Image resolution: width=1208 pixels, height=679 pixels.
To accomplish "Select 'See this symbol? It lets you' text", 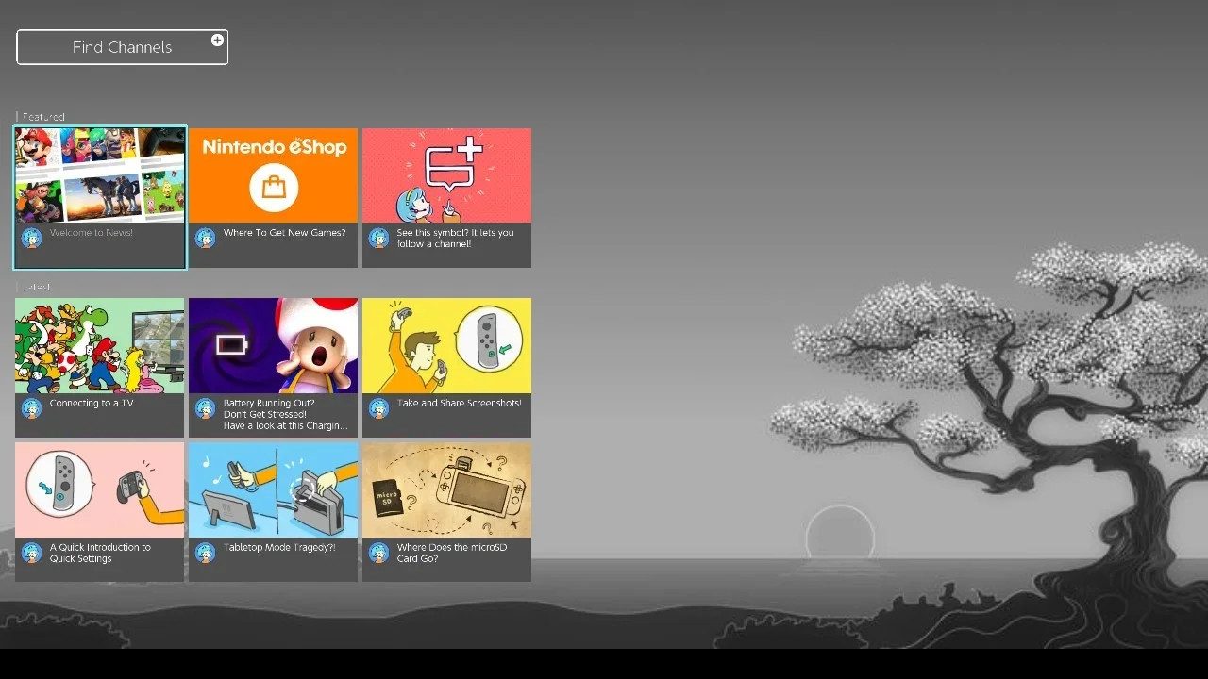I will point(455,233).
